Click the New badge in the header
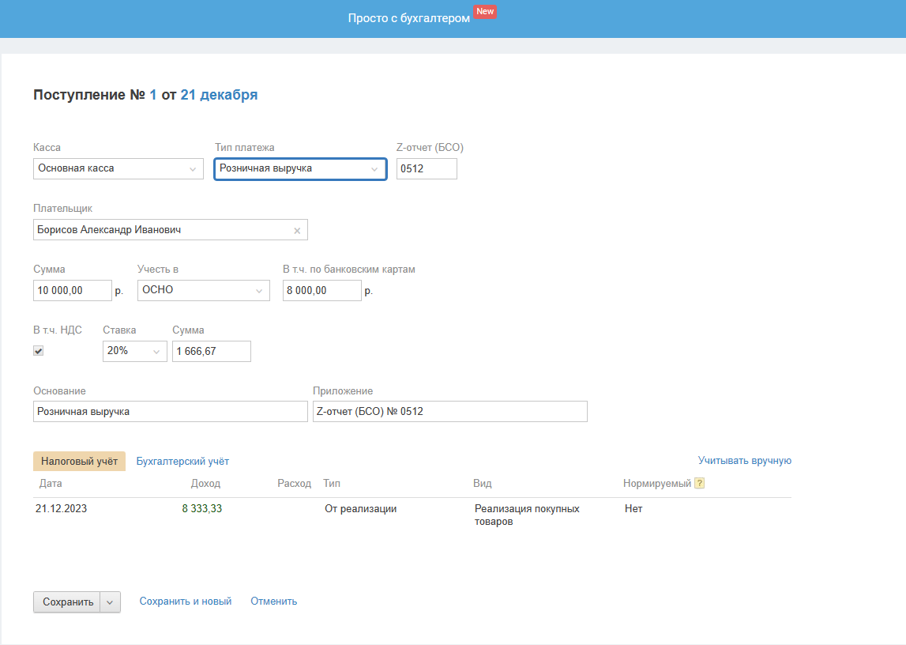The width and height of the screenshot is (906, 645). [485, 12]
